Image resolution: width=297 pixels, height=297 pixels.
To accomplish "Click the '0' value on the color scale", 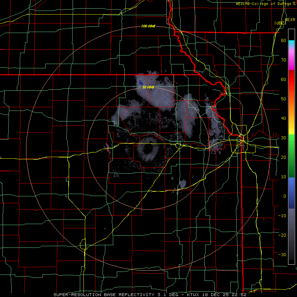I will coord(285,196).
